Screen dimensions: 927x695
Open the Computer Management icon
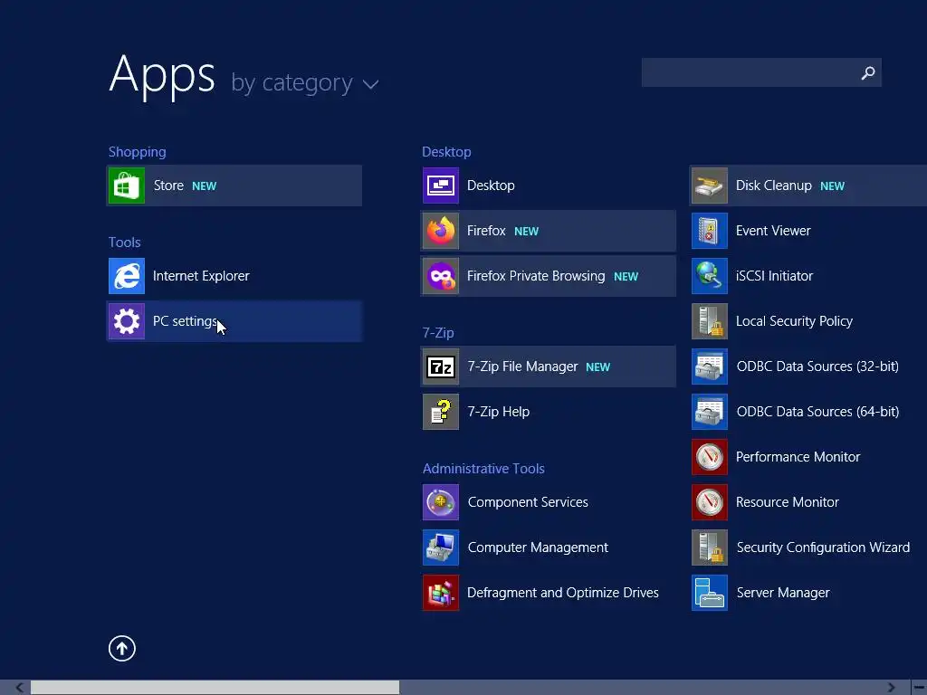coord(441,547)
